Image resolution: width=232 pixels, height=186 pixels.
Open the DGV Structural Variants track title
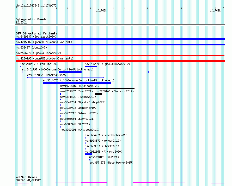pos(36,33)
